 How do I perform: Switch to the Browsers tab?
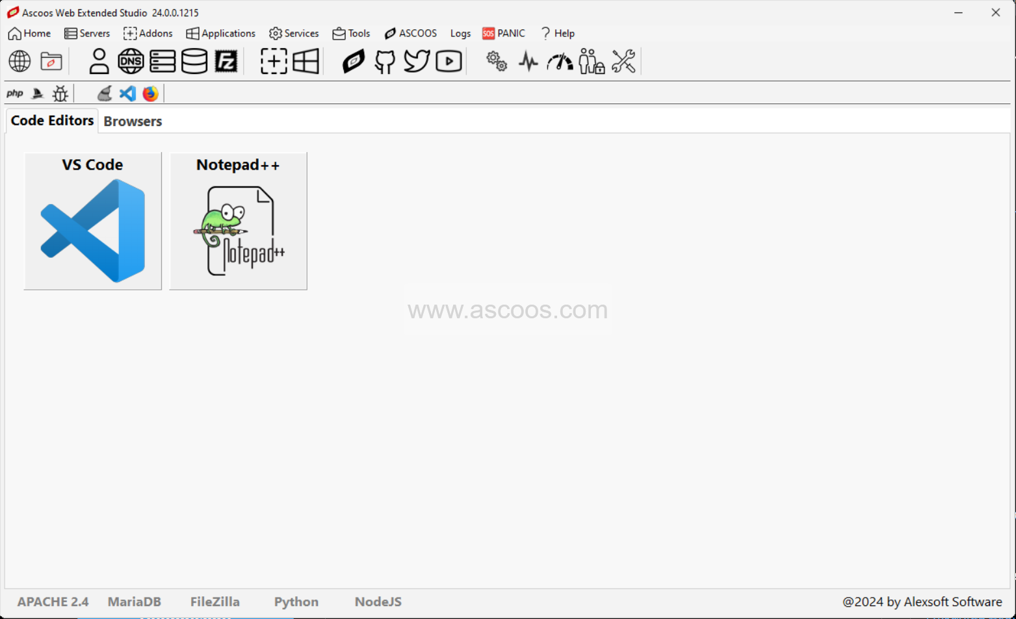(x=133, y=121)
